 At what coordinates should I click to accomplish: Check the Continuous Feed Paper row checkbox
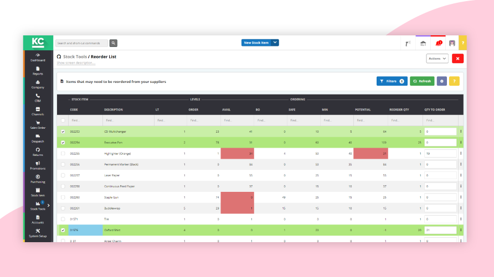(63, 186)
